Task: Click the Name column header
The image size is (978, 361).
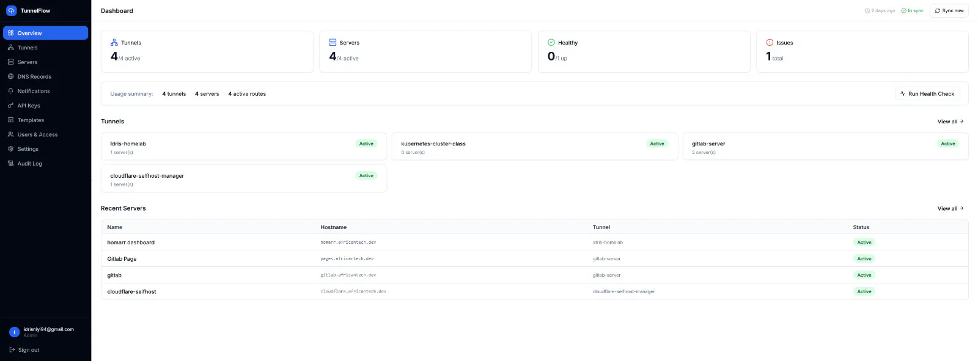Action: (x=115, y=227)
